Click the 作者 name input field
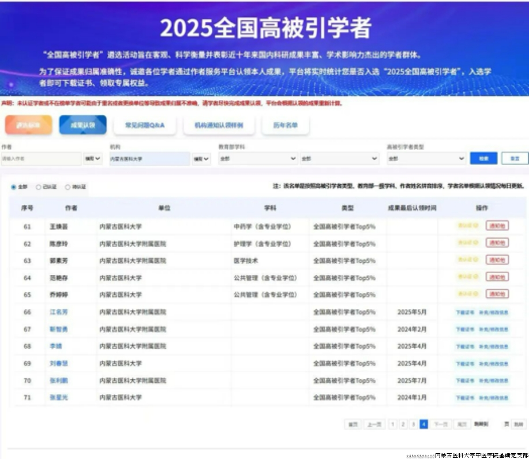 click(40, 158)
